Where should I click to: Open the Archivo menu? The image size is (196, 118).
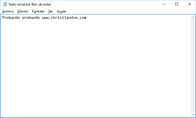click(8, 11)
